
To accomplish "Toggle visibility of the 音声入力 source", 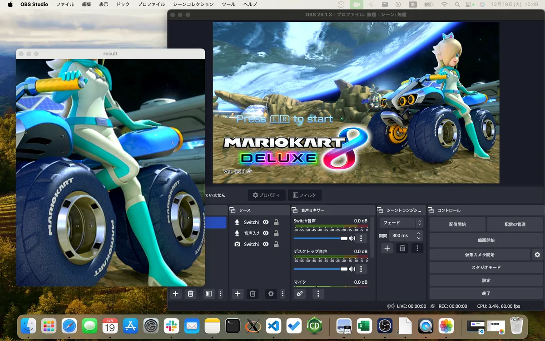I will point(266,233).
